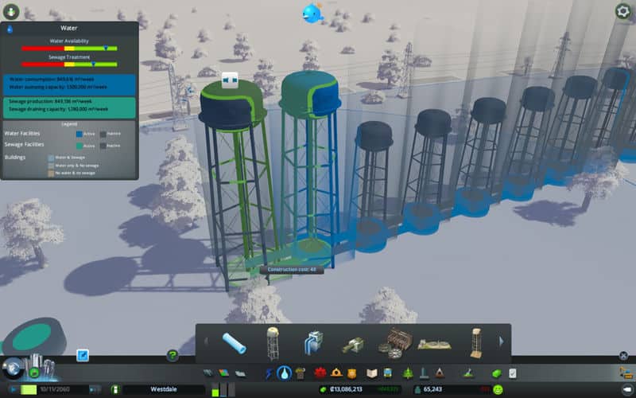Image resolution: width=636 pixels, height=398 pixels.
Task: Open the Education book menu
Action: click(371, 373)
